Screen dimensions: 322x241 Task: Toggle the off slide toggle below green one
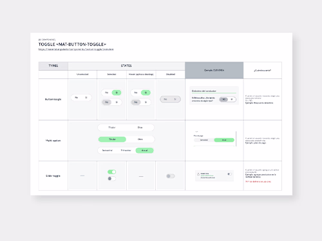112,179
